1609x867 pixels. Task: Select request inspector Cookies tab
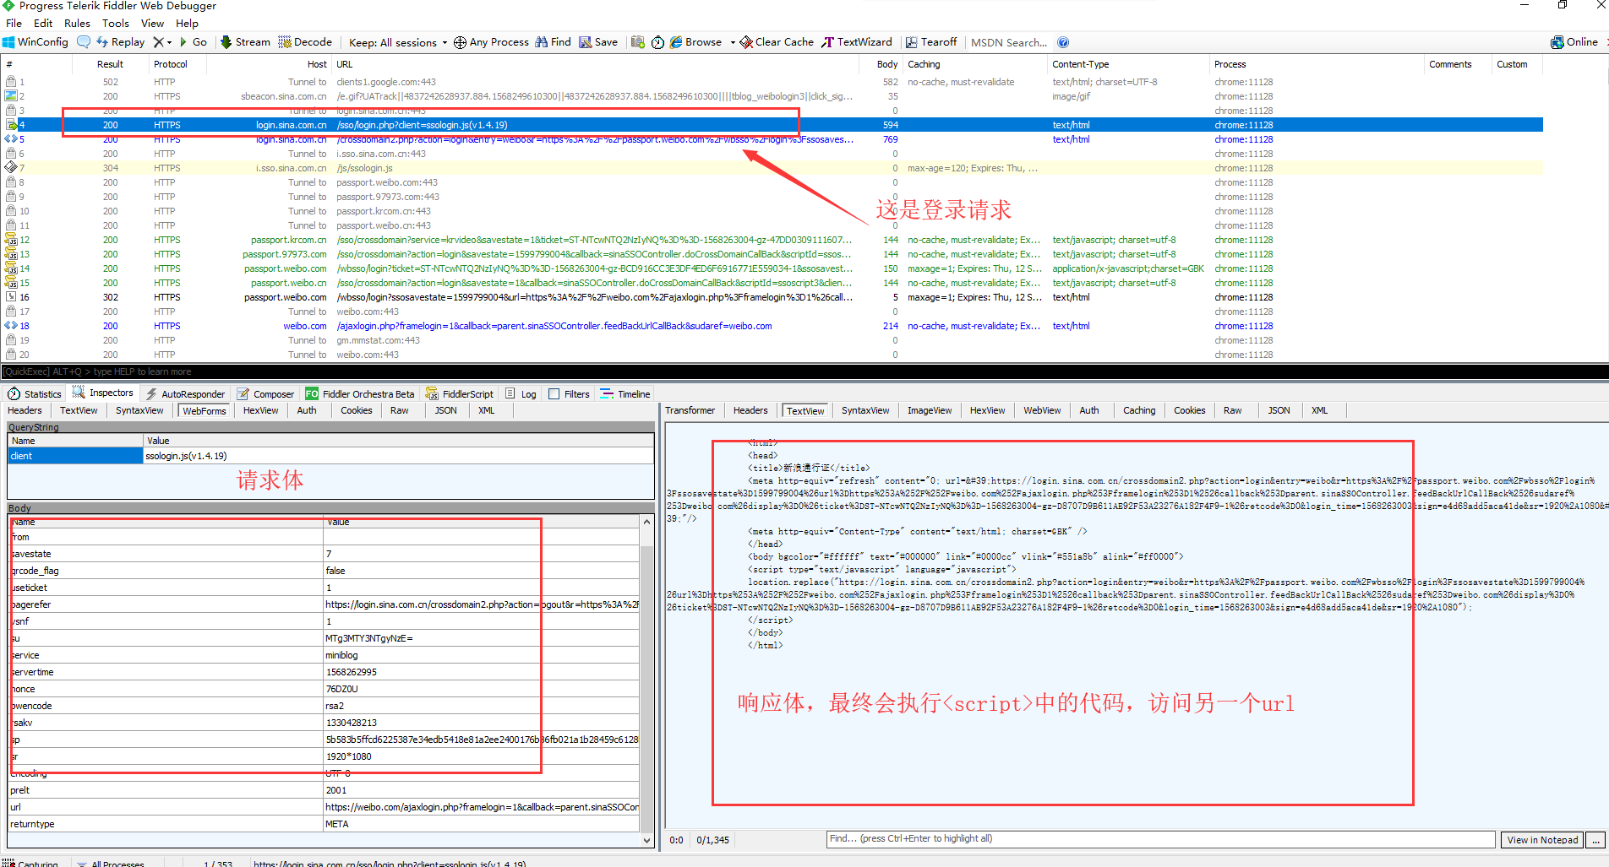(357, 411)
